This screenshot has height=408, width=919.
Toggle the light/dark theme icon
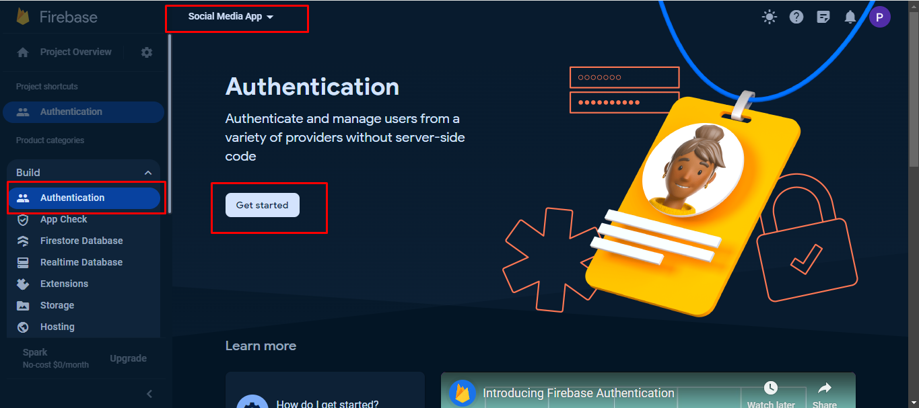769,17
